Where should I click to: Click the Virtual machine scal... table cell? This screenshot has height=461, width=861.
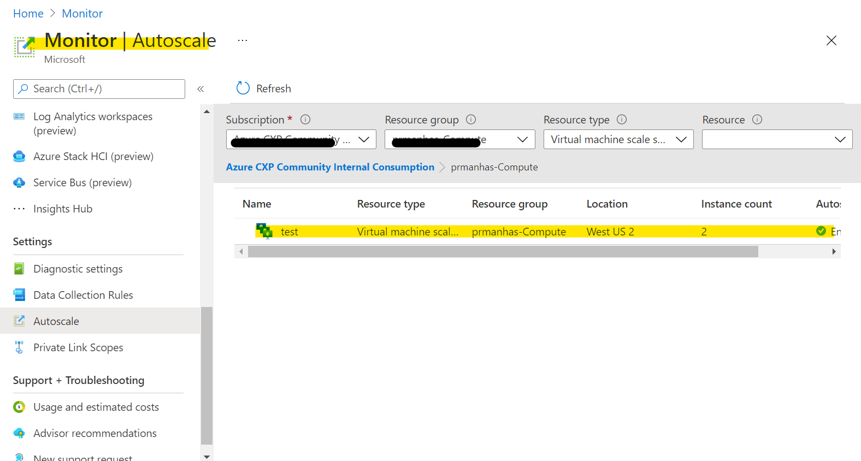[408, 232]
